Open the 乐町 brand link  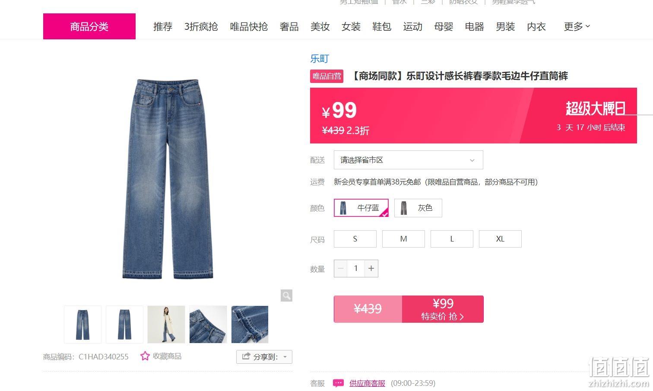click(x=320, y=59)
